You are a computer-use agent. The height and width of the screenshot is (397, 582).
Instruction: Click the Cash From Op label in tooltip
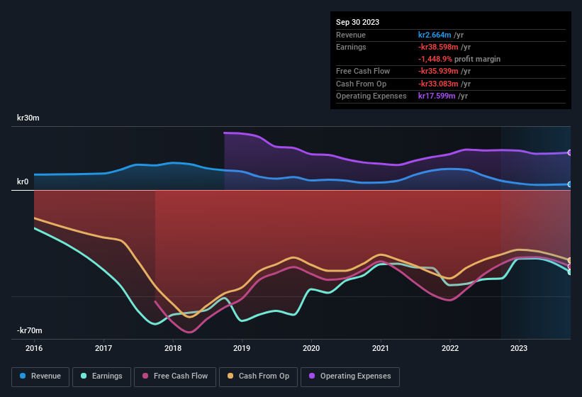coord(361,84)
